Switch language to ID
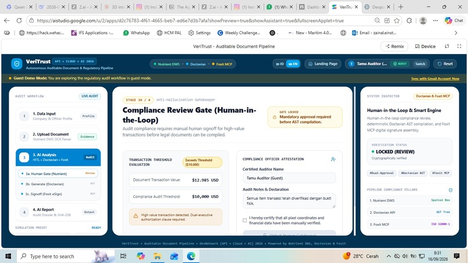The width and height of the screenshot is (468, 263). point(280,64)
